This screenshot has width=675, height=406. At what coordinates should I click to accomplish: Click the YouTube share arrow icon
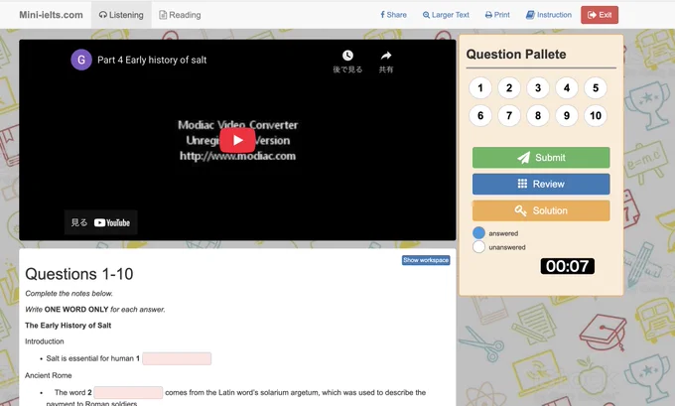pyautogui.click(x=386, y=56)
